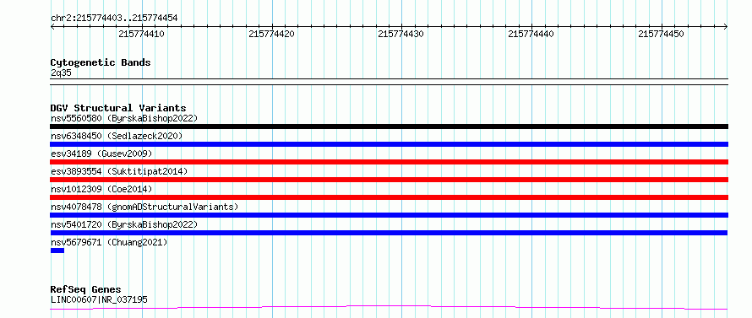Open the esv3893554 (Suktitipat2014) label

pos(119,171)
